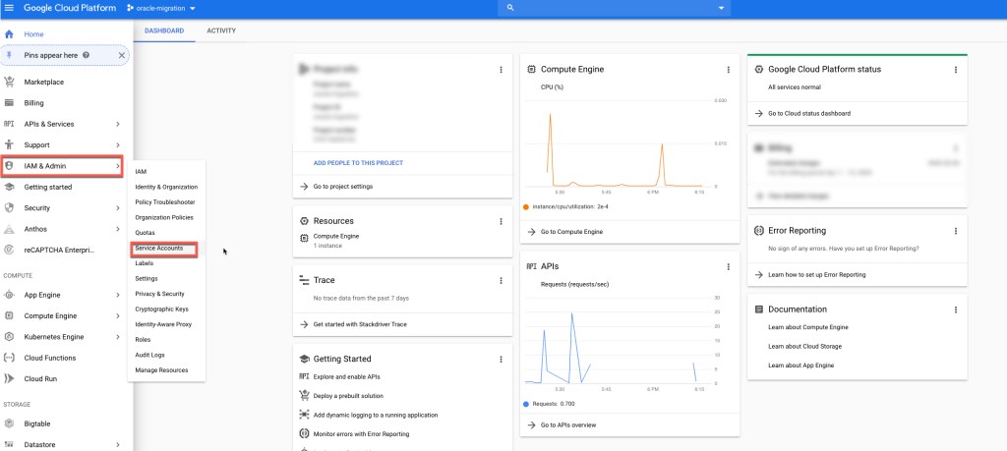Viewport: 1007px width, 451px height.
Task: Select Service Accounts from IAM submenu
Action: (x=159, y=249)
